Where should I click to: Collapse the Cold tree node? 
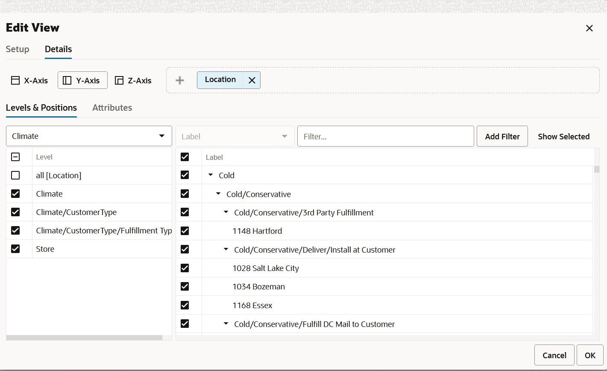tap(210, 175)
